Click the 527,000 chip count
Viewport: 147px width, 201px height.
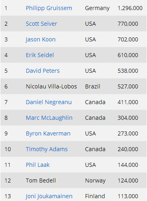pyautogui.click(x=128, y=86)
